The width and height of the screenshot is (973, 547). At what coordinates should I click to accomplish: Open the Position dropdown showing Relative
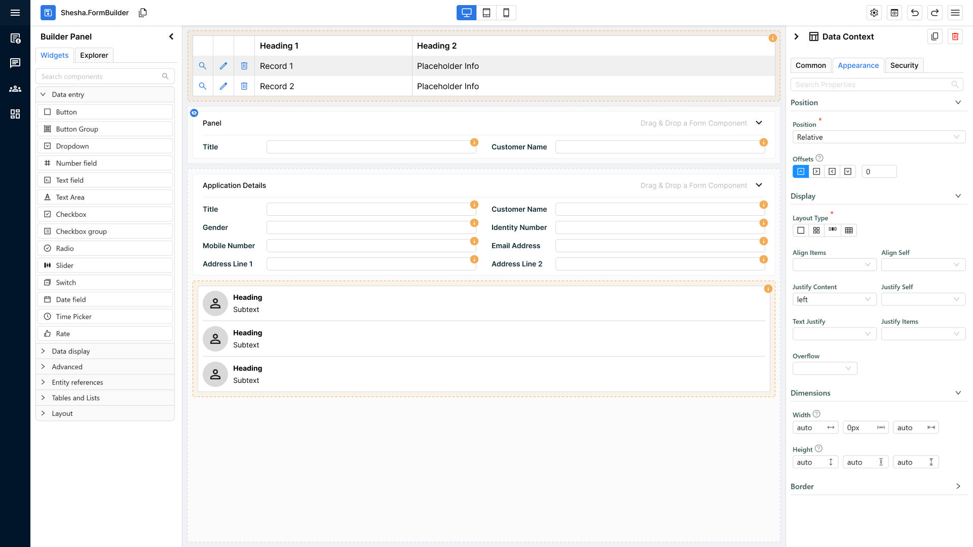pos(878,137)
